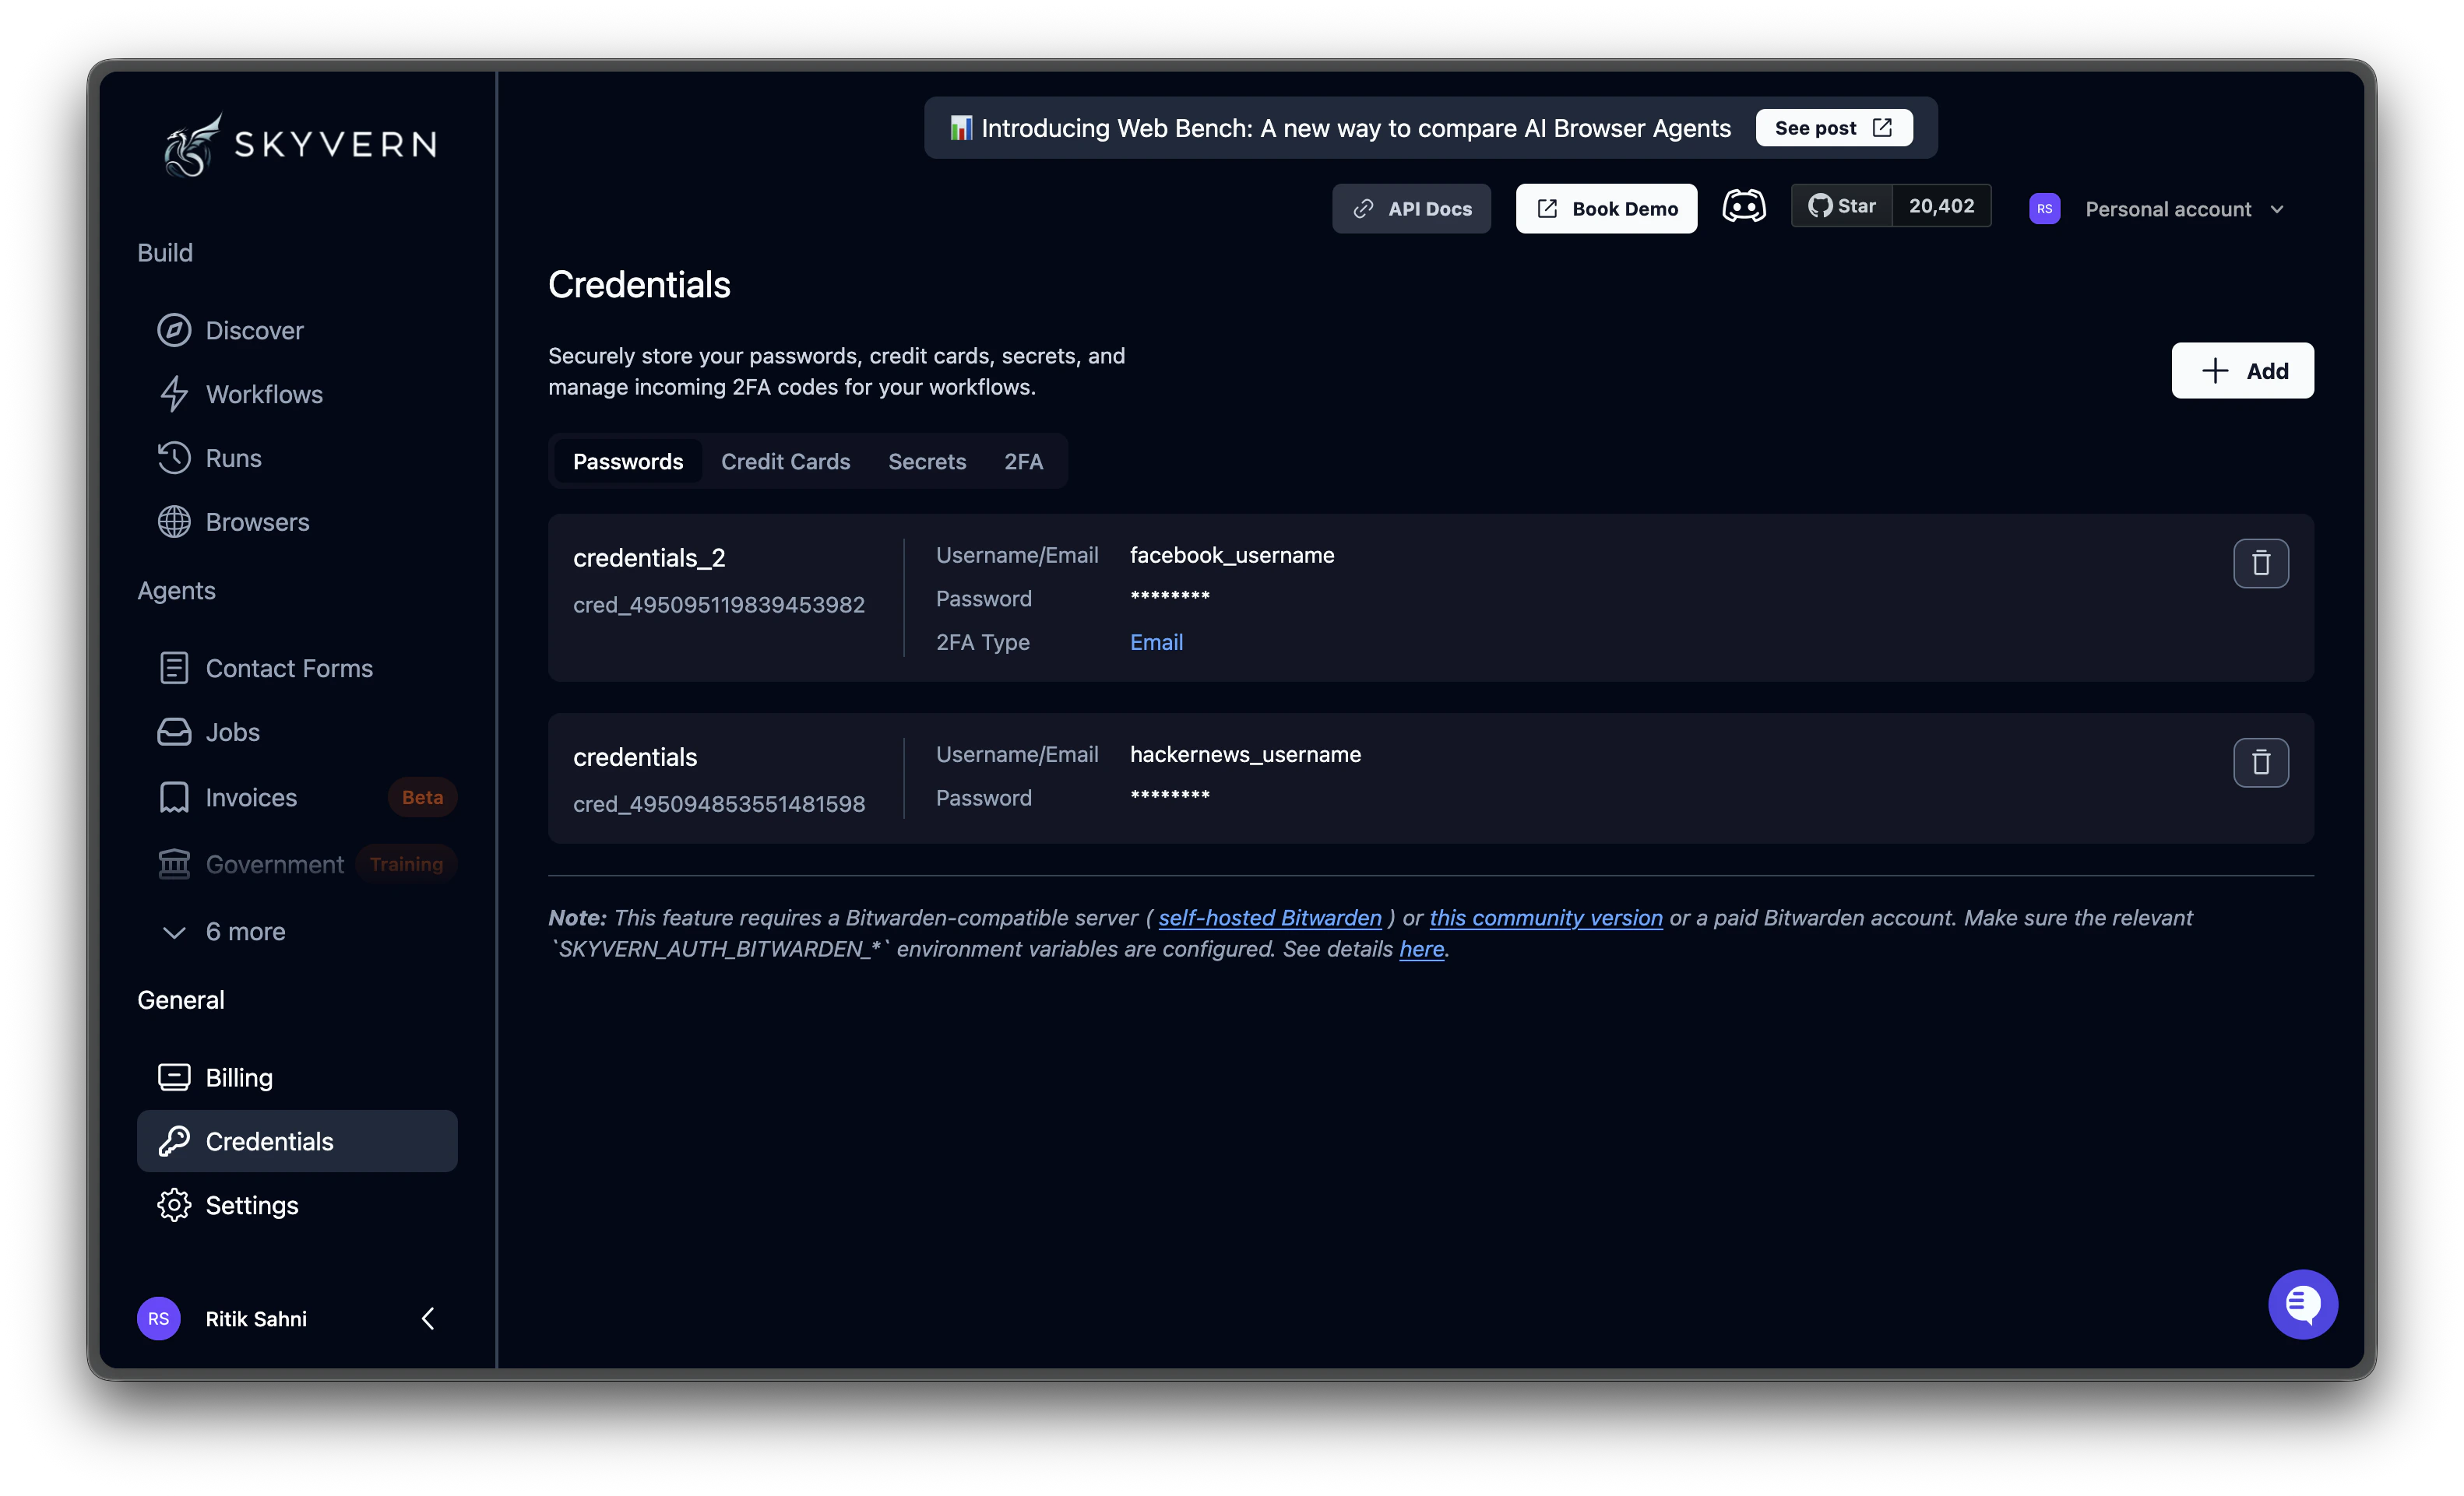This screenshot has height=1496, width=2464.
Task: Select Contact Forms under Agents
Action: pos(289,668)
